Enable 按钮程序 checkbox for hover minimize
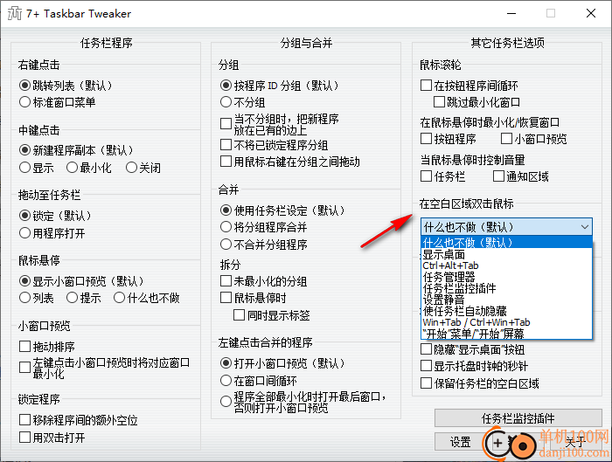Image resolution: width=612 pixels, height=462 pixels. (x=427, y=138)
